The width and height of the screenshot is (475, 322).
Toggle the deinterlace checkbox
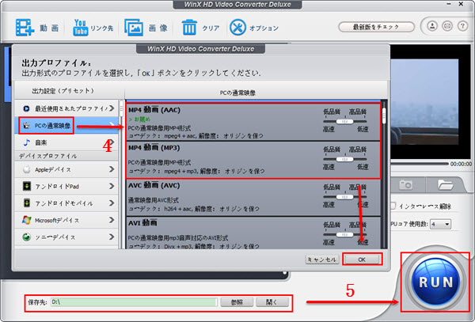pyautogui.click(x=393, y=206)
